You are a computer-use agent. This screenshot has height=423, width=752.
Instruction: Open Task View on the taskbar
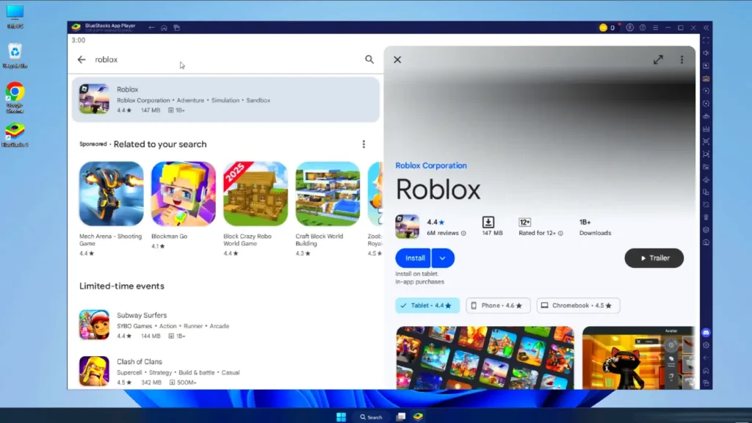pos(401,417)
